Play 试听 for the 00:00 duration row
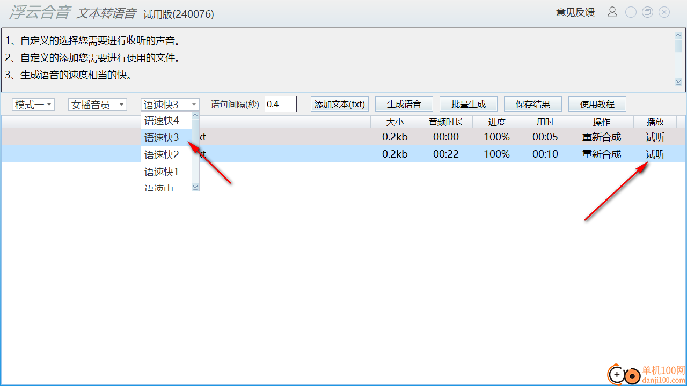 655,137
